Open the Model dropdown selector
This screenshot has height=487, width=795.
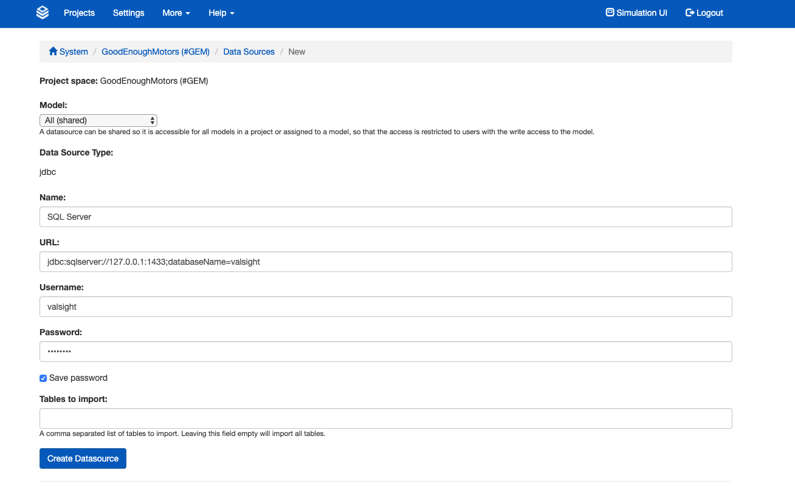(x=98, y=120)
